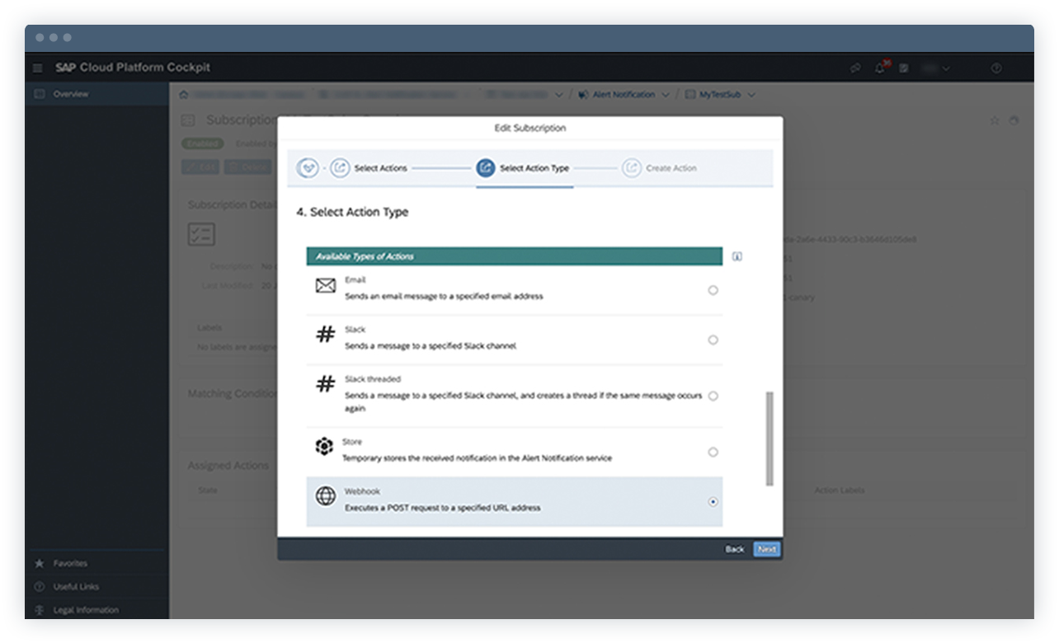Viewport: 1059px width, 643px height.
Task: Click the info icon beside Available Types of Actions
Action: click(x=737, y=256)
